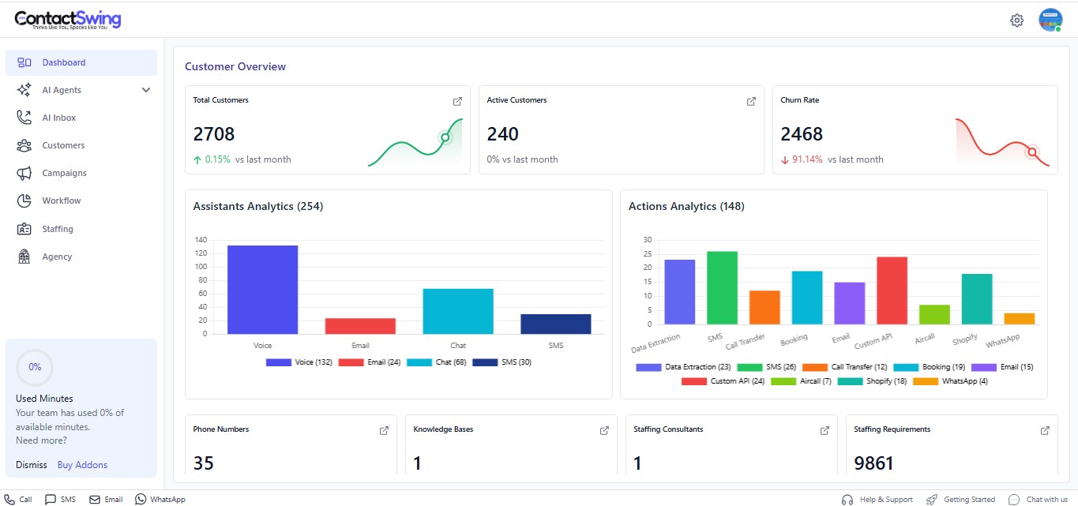Viewport: 1078px width, 506px height.
Task: Click the Buy Addons link
Action: 82,465
